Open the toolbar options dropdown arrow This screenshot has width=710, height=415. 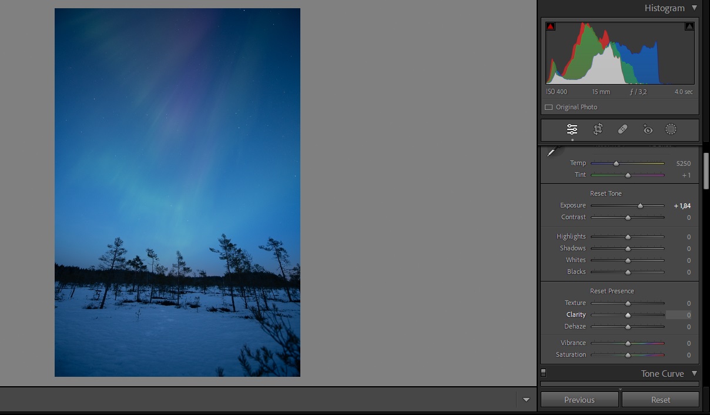click(x=526, y=400)
